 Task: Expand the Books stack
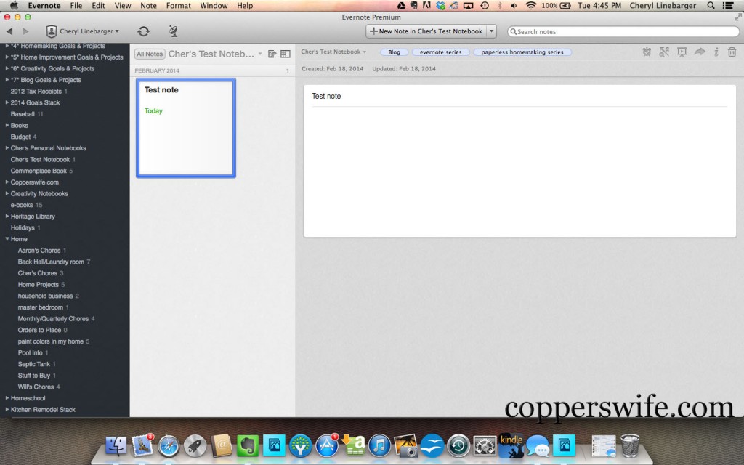[7, 125]
